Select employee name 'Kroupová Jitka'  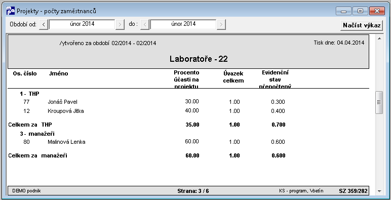click(x=65, y=111)
